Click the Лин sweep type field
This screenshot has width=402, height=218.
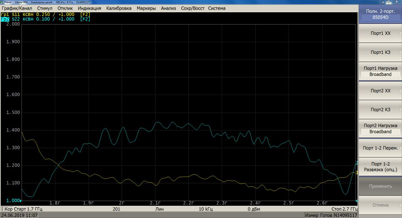coord(159,209)
